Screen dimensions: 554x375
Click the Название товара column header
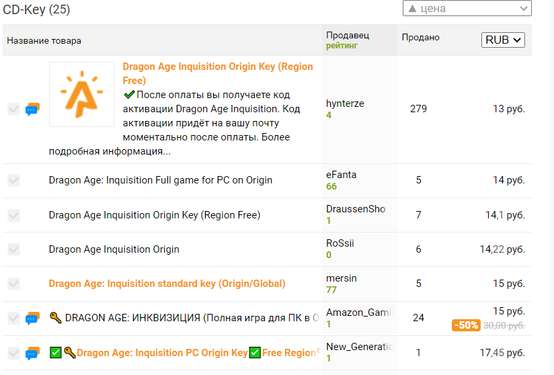44,40
